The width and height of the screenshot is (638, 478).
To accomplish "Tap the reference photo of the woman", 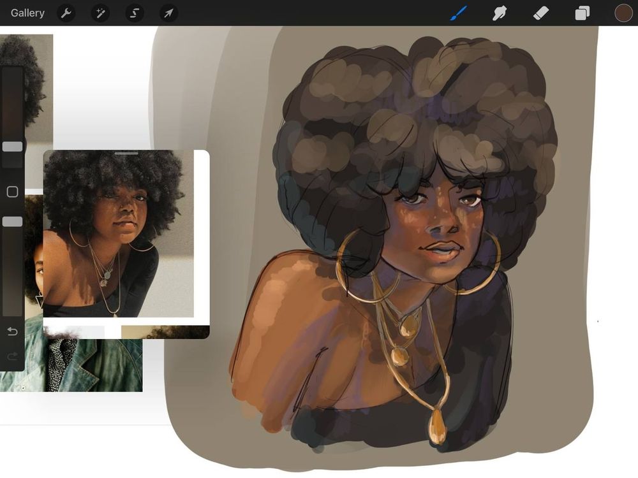I will [119, 234].
